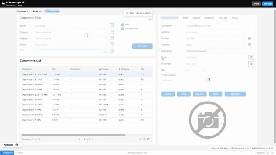Switch to the Orders tab
The image size is (276, 155).
pos(235,18)
